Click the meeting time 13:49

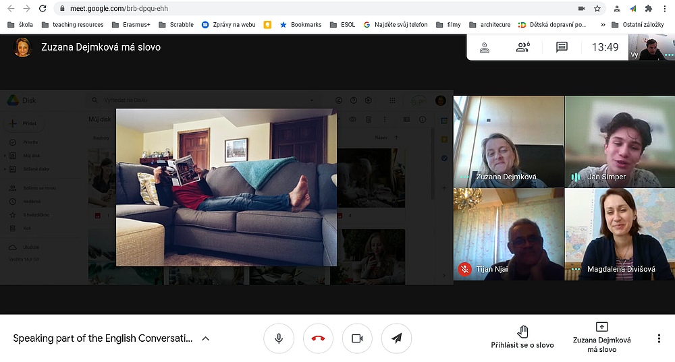coord(605,47)
